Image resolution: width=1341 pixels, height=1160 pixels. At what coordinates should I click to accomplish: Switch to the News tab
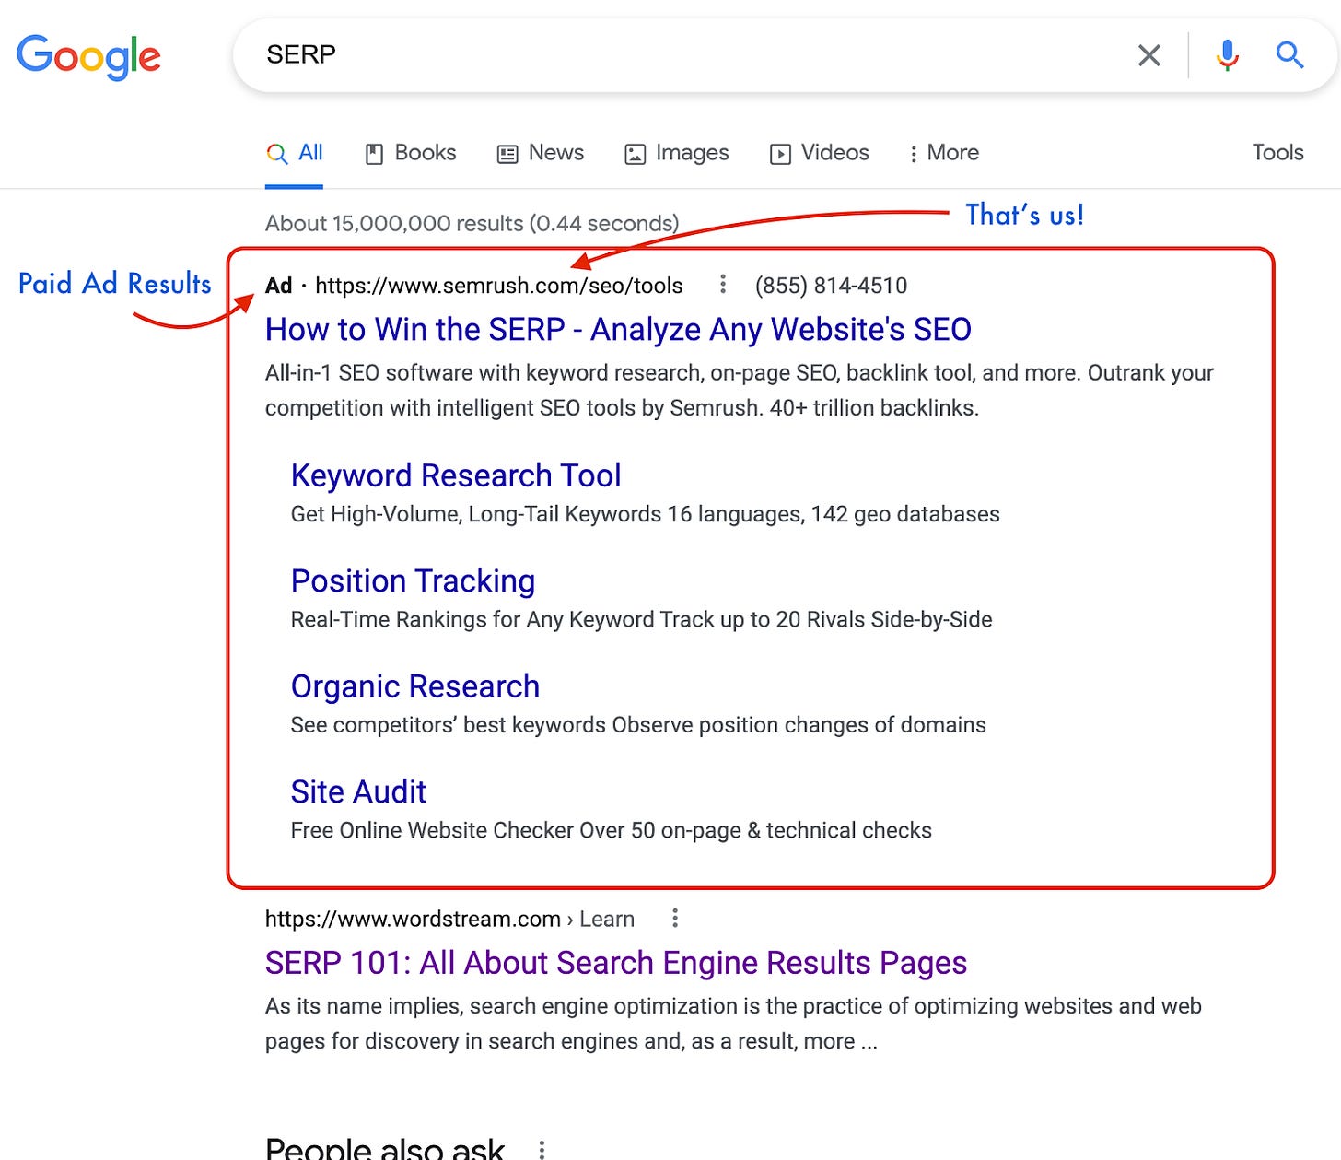541,153
